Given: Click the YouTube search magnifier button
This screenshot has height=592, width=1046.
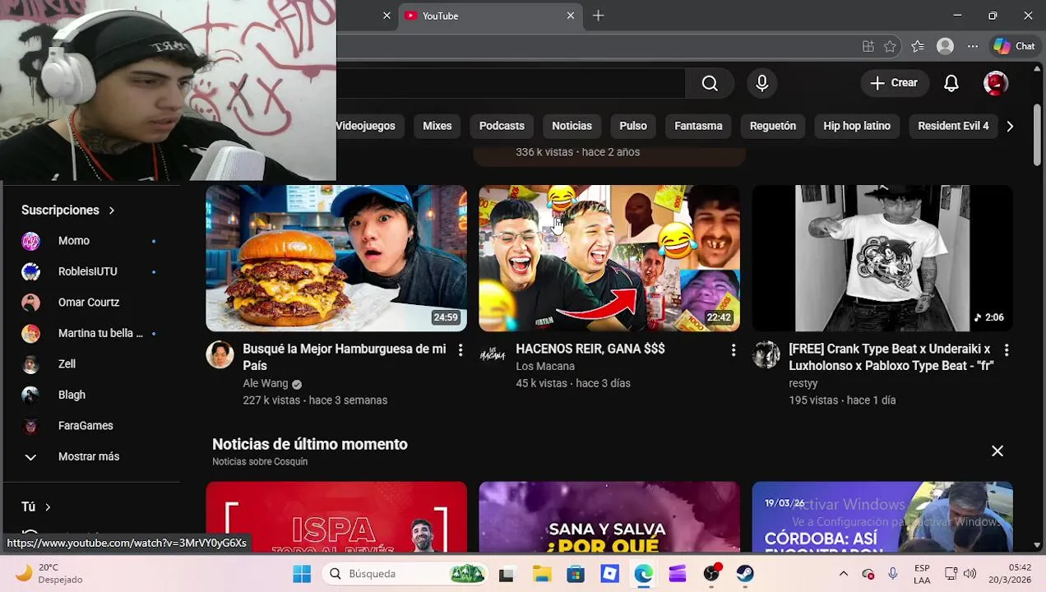Looking at the screenshot, I should click(710, 83).
